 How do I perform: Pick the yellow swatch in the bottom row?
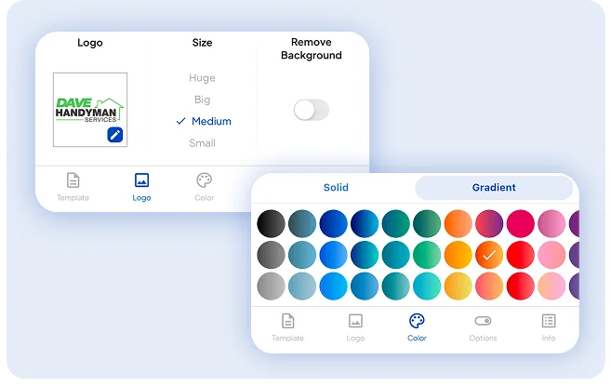(x=458, y=286)
